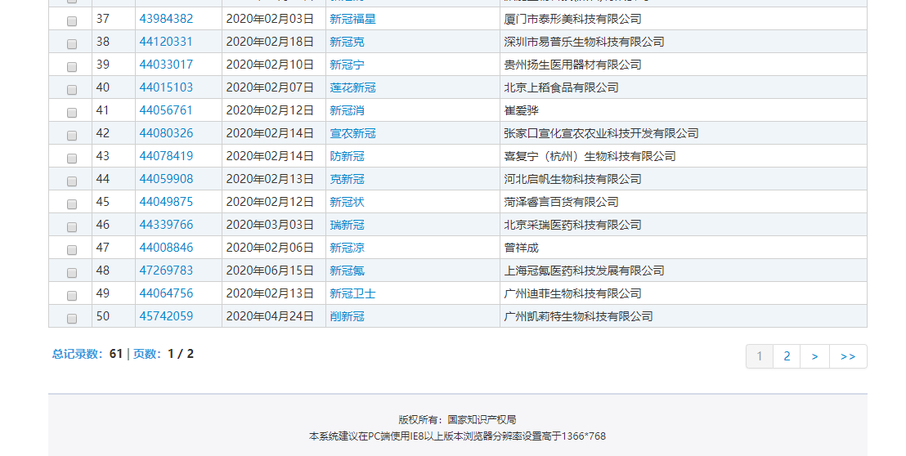This screenshot has width=906, height=456.
Task: Open the trademark 克新冠
Action: pos(347,179)
